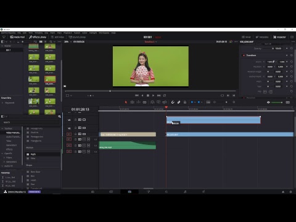Click the media pool search magnifier icon
Screen dimensions: 296x222
[x=51, y=42]
